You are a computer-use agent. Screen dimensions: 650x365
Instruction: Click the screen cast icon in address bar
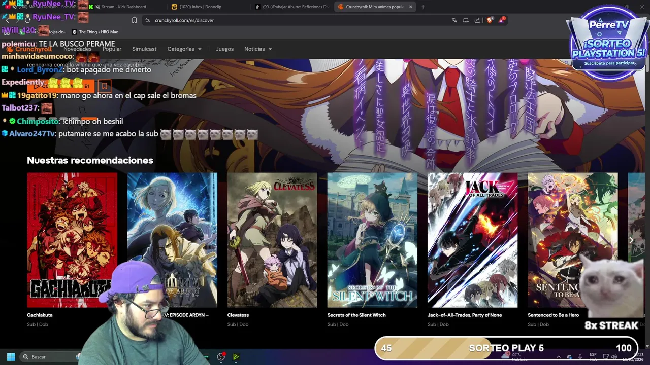pyautogui.click(x=466, y=20)
